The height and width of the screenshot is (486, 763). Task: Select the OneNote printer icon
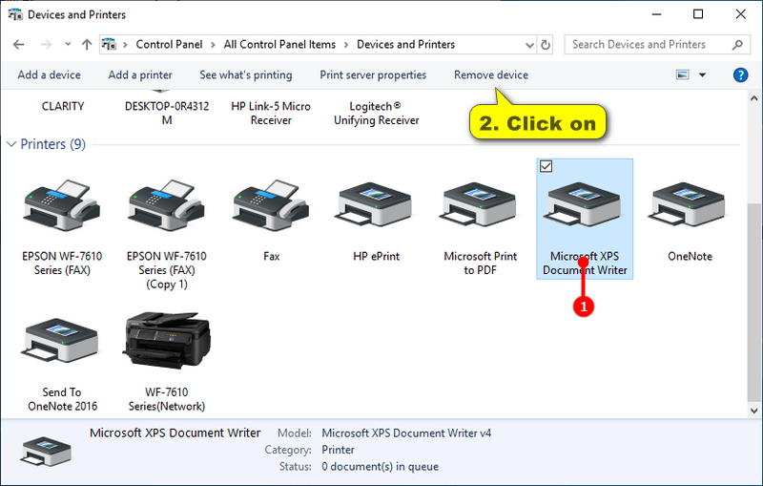pos(689,204)
